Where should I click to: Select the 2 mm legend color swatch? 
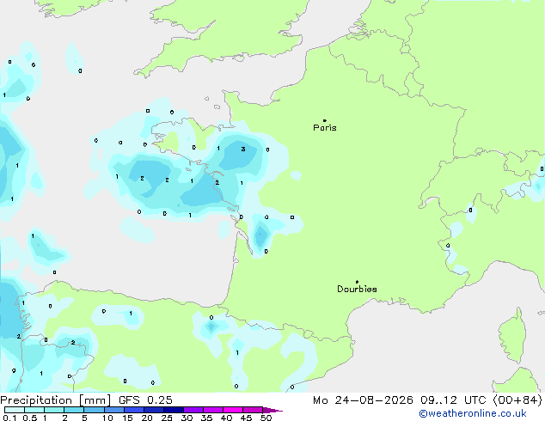tap(74, 410)
